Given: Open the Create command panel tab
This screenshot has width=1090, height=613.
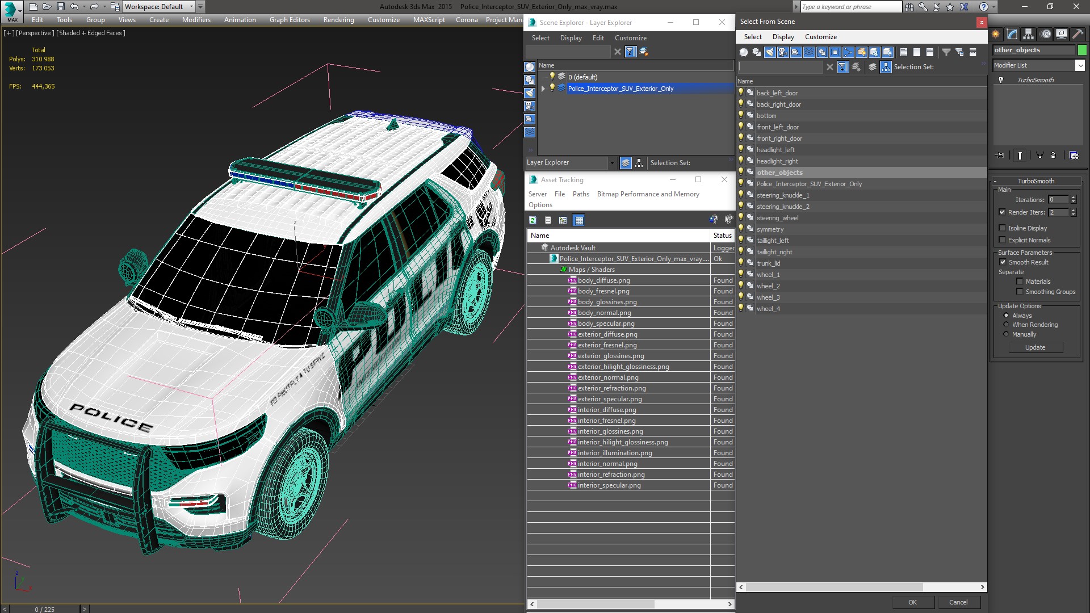Looking at the screenshot, I should point(996,34).
